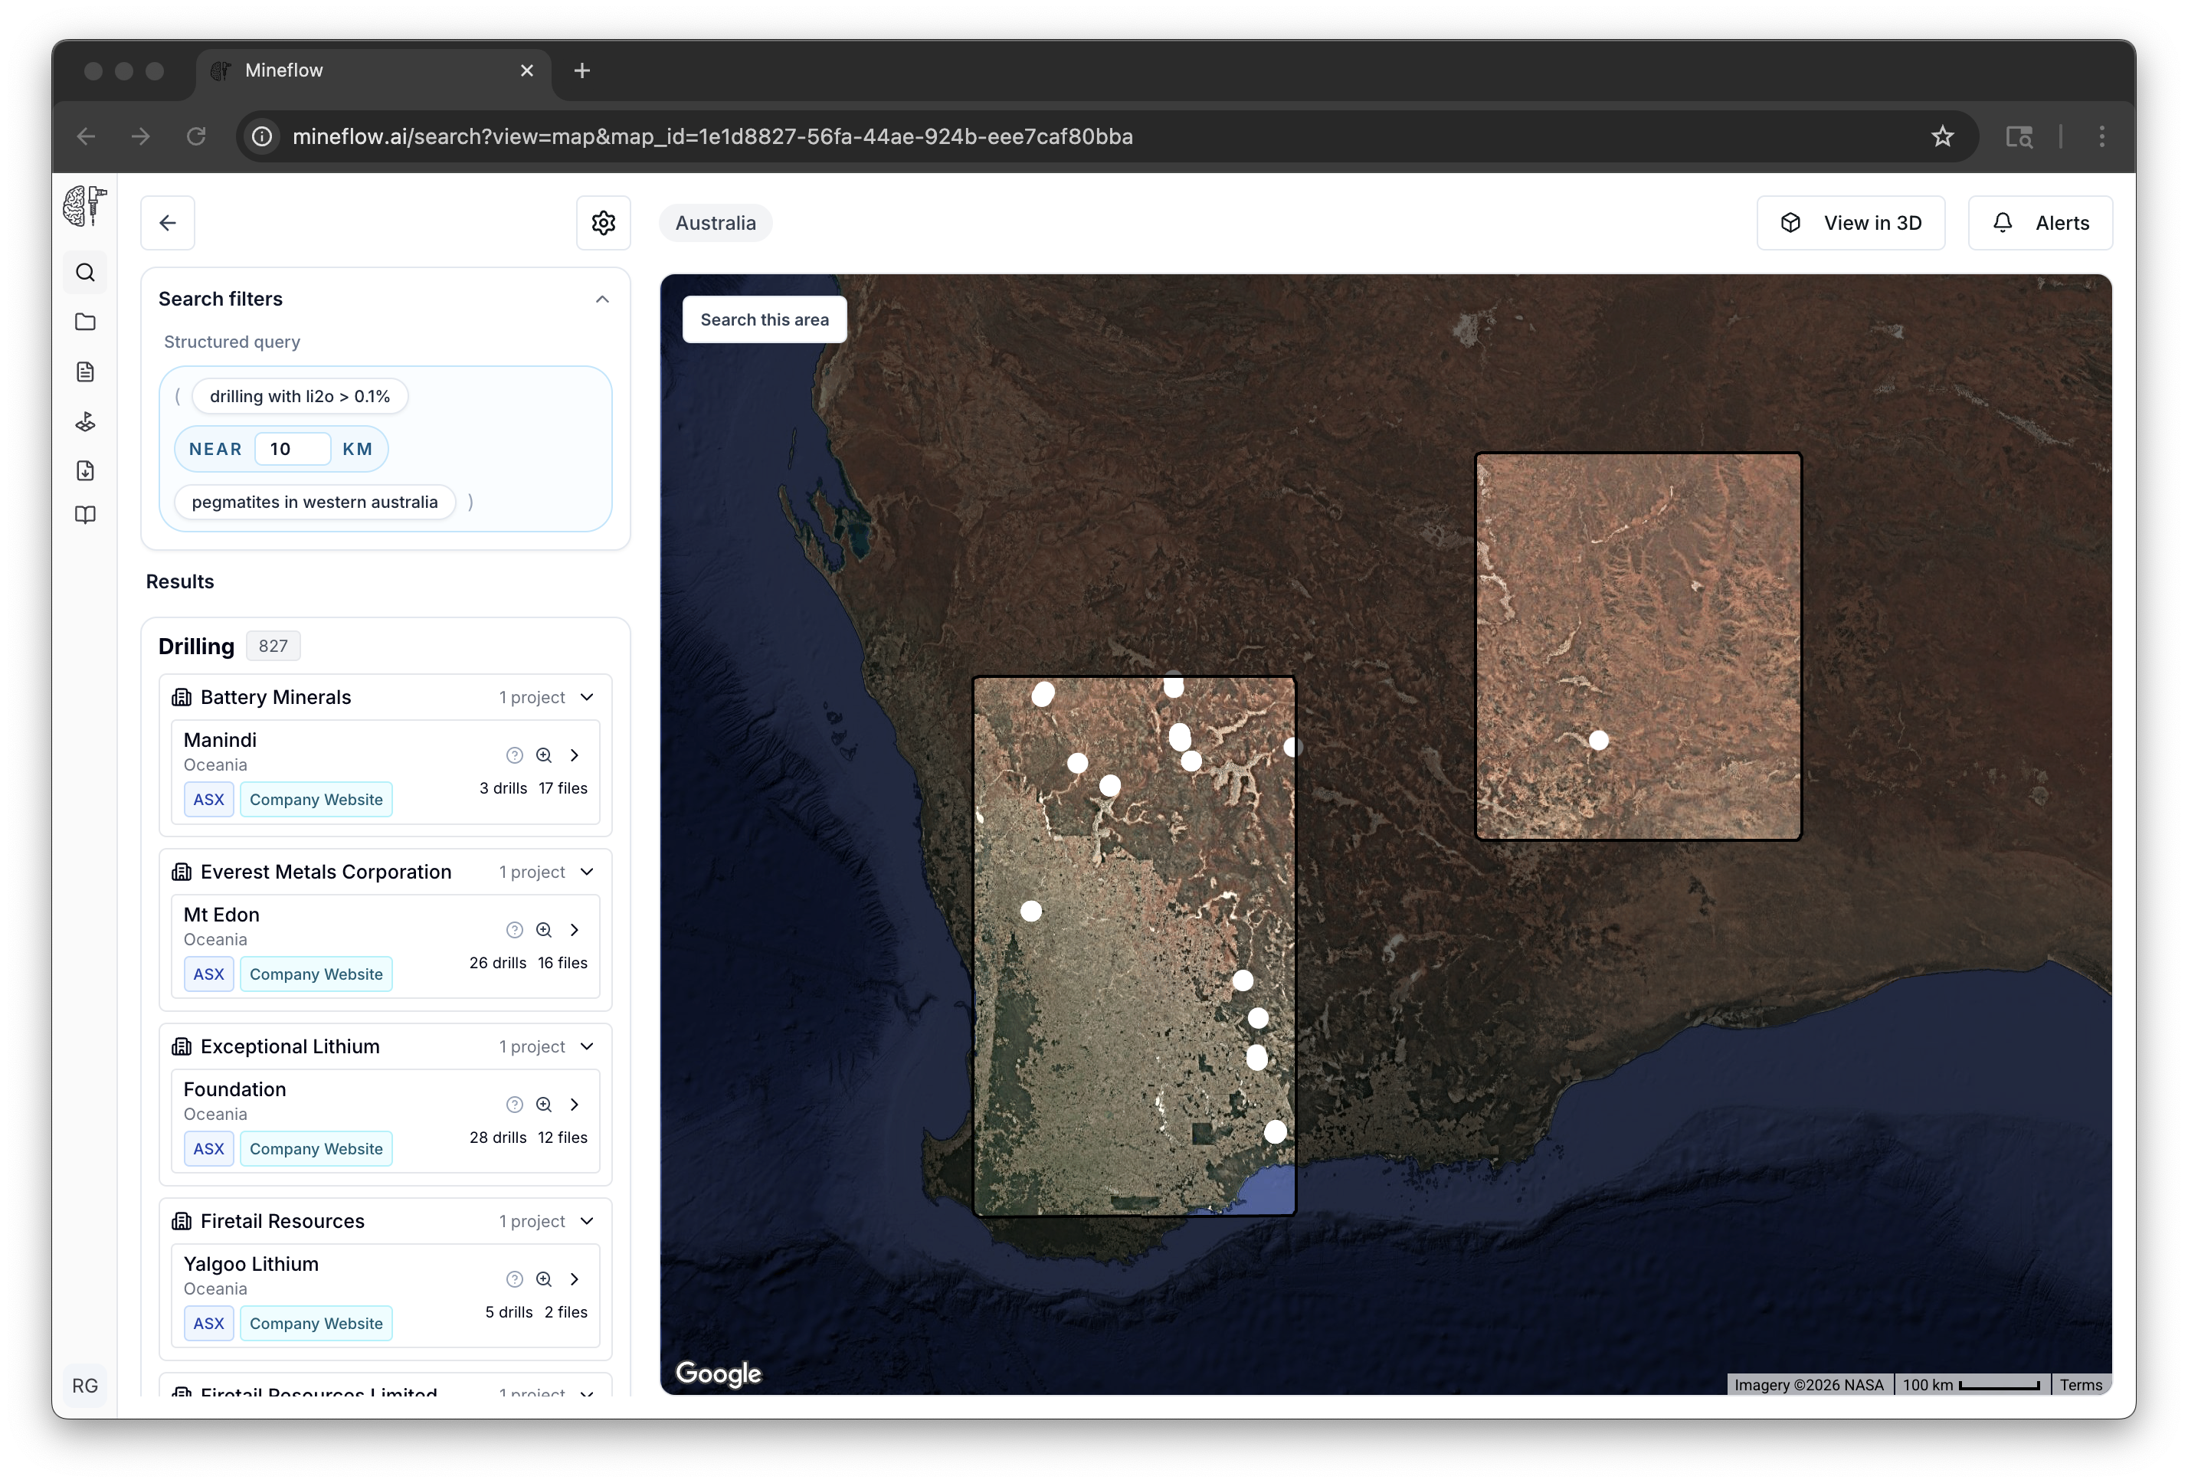Open Company Website link for Foundation
2188x1483 pixels.
(316, 1149)
